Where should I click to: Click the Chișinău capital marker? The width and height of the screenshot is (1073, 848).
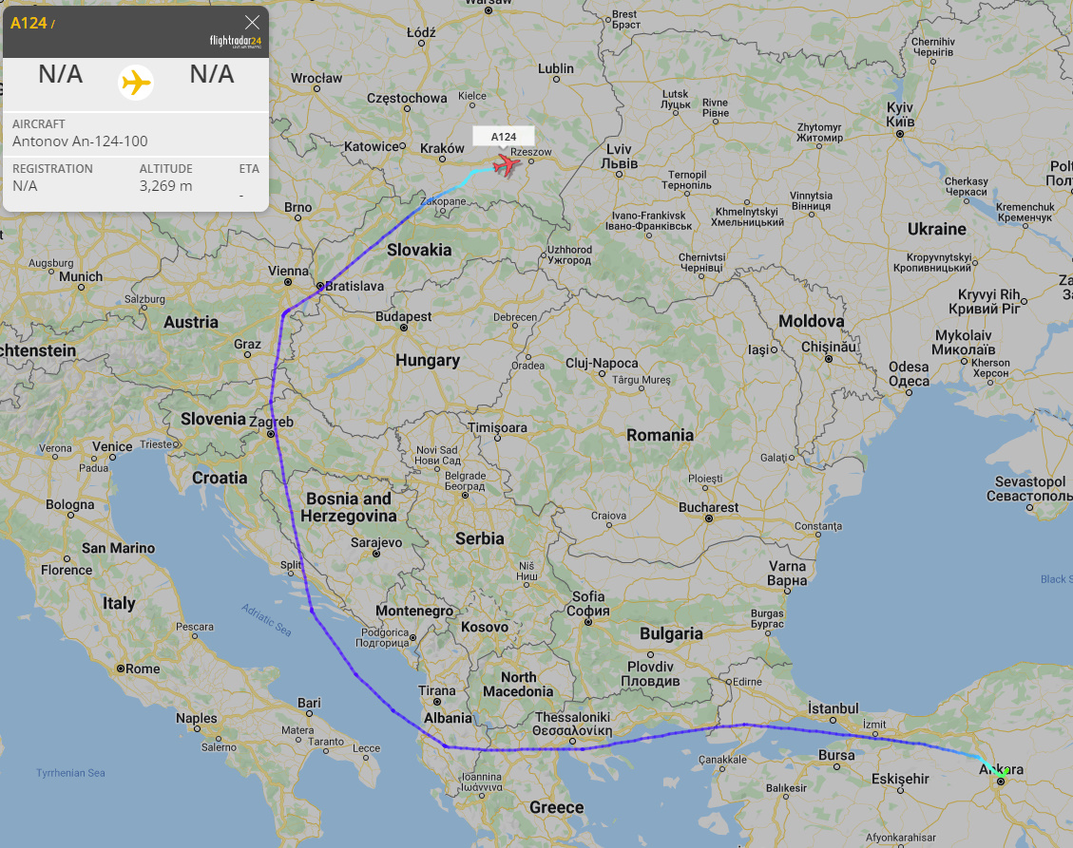coord(829,358)
